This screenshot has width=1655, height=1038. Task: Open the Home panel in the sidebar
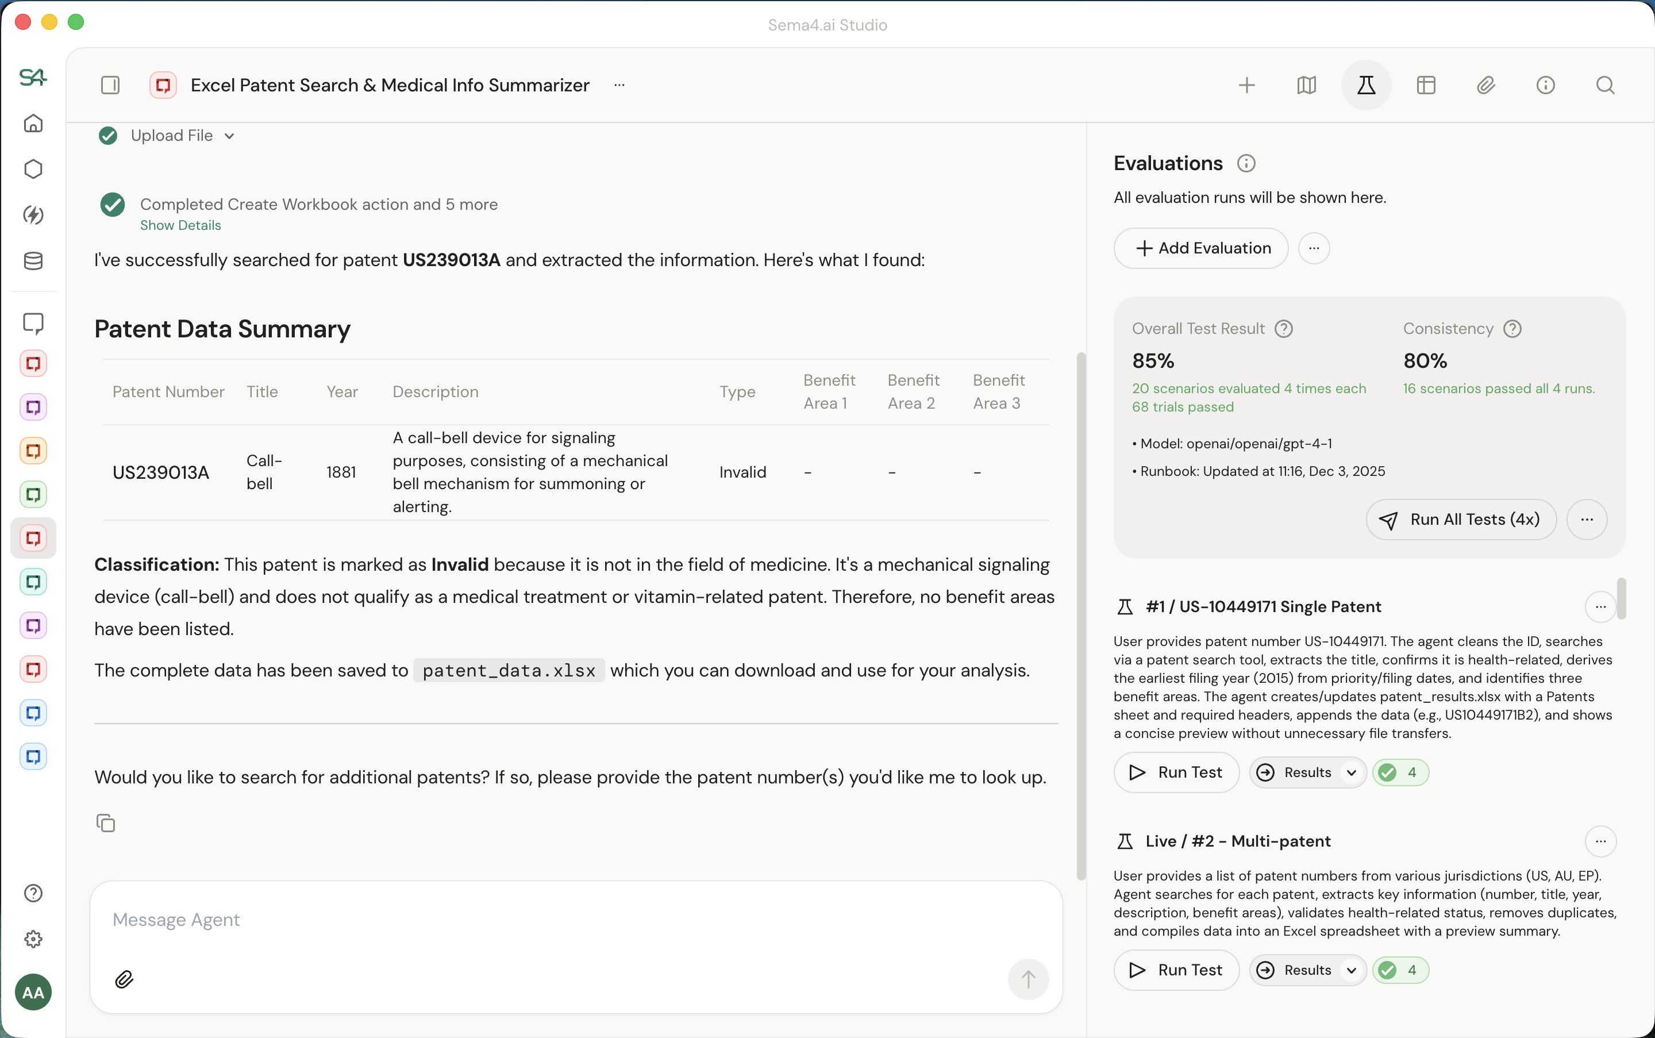click(x=32, y=124)
